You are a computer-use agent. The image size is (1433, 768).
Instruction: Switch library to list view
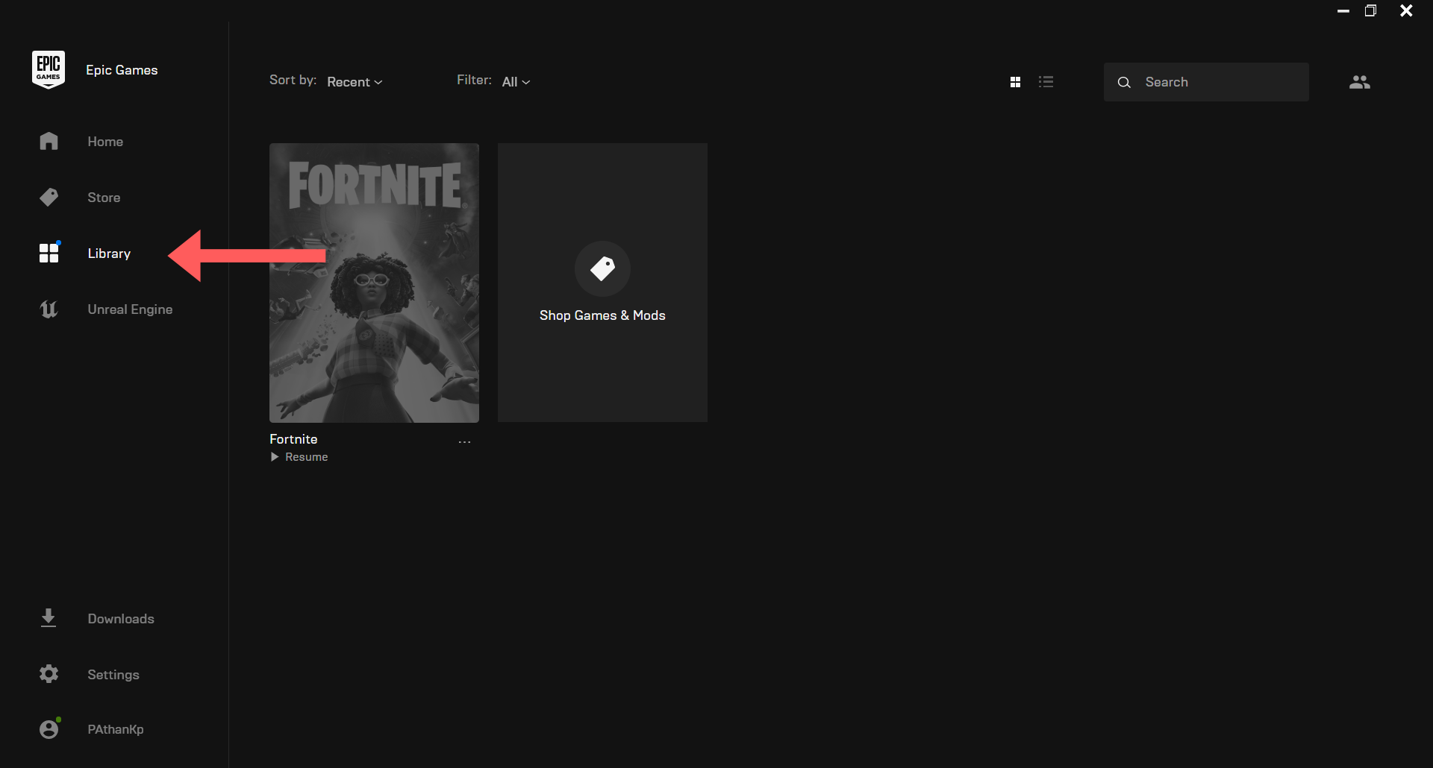[x=1046, y=81]
